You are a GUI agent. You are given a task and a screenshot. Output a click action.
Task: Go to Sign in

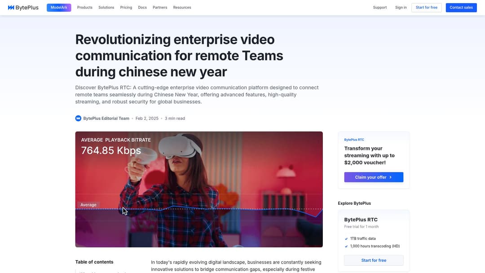coord(401,8)
